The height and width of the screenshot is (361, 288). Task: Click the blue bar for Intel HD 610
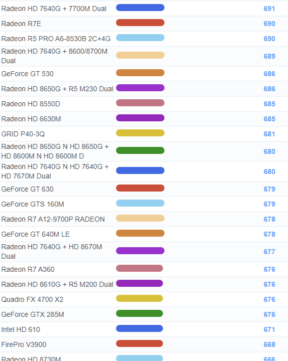point(139,328)
